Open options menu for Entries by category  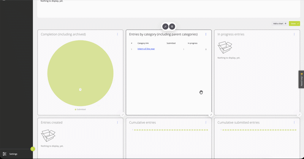coord(206,34)
